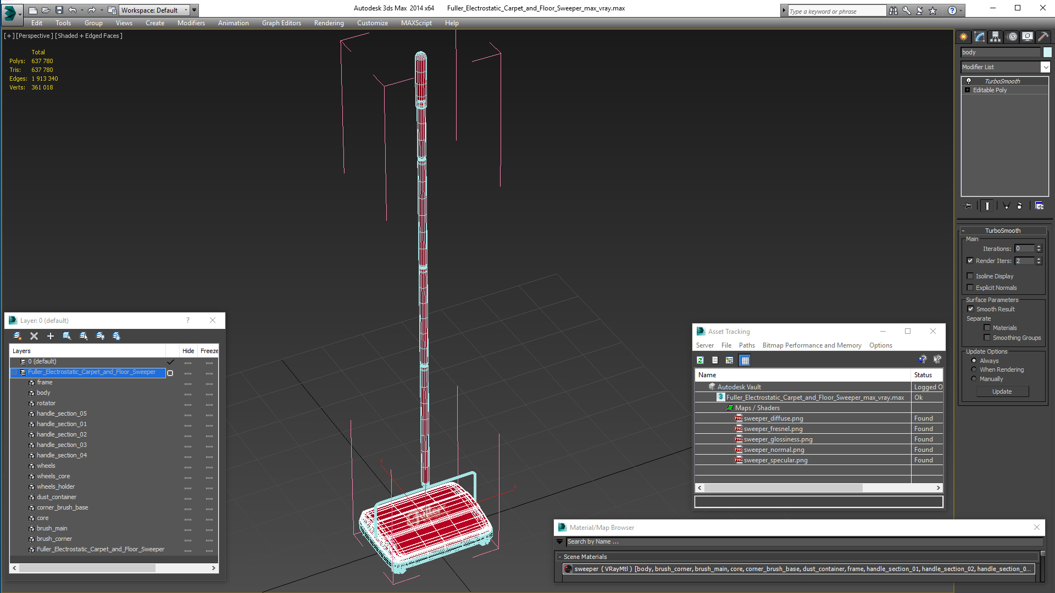Toggle the Render Iters checkbox

click(x=970, y=261)
